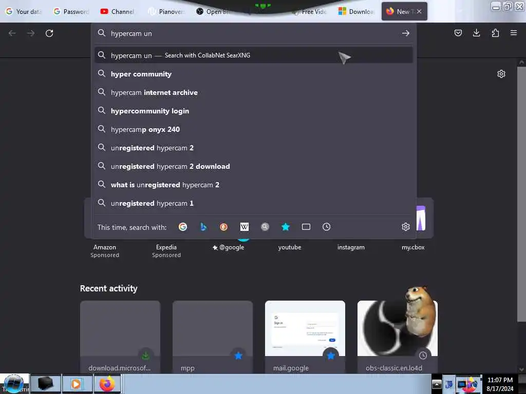Choose 'hyper community' suggestion
Image resolution: width=526 pixels, height=394 pixels.
click(x=254, y=74)
